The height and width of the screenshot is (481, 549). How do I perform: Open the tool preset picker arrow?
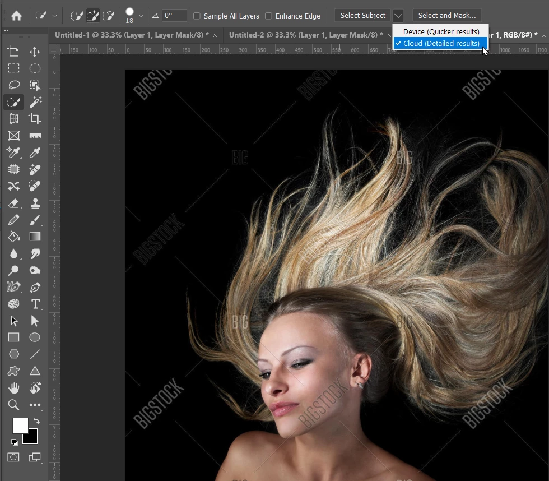pyautogui.click(x=54, y=16)
